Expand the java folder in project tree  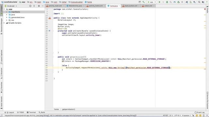pyautogui.click(x=7, y=15)
